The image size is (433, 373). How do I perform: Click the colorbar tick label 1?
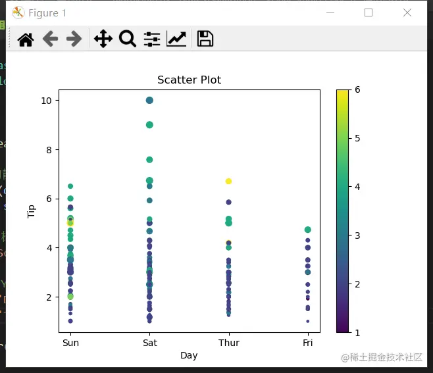(x=357, y=333)
